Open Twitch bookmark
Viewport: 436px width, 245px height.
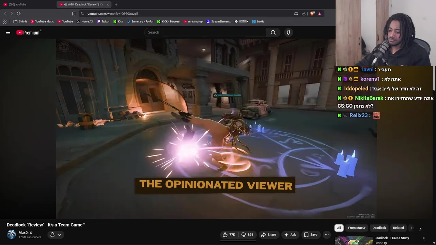(x=103, y=21)
